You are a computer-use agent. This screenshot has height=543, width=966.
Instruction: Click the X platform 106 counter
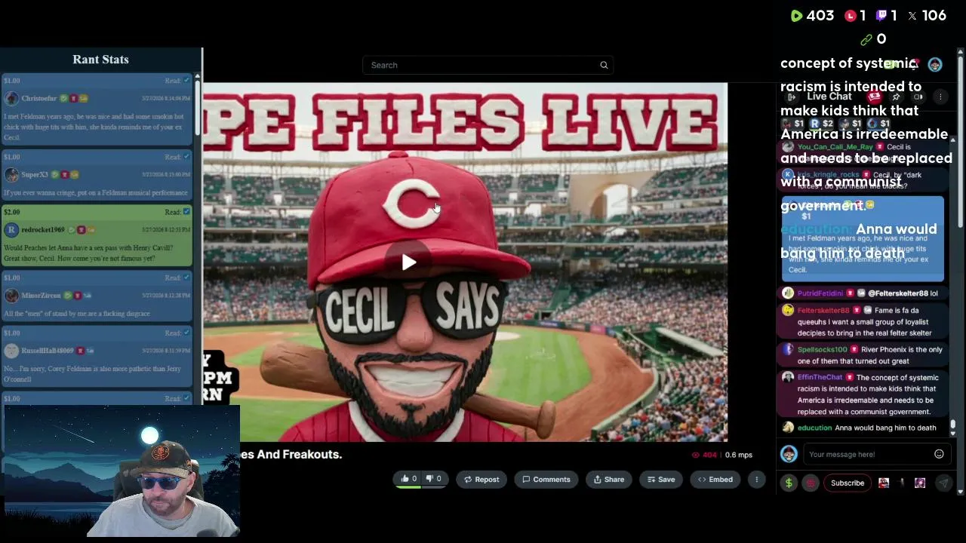click(x=927, y=16)
